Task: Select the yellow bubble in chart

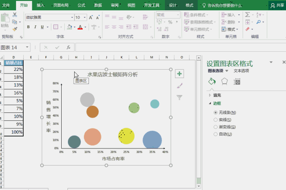Action: point(126,136)
